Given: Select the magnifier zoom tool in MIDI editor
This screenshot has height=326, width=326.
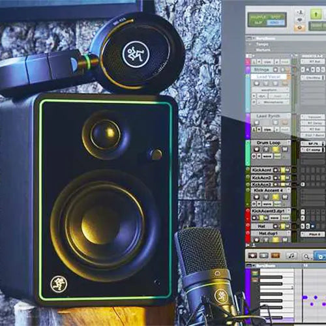Looking at the screenshot, I should 306,256.
